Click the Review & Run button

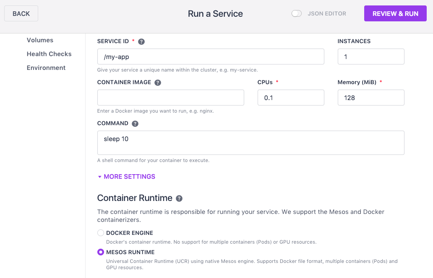pos(395,13)
